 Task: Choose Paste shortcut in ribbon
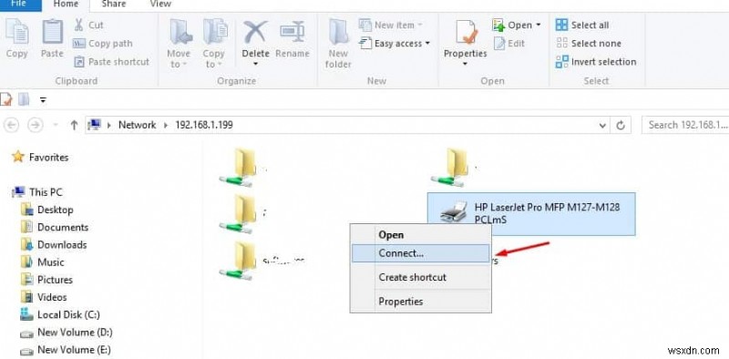[x=111, y=62]
